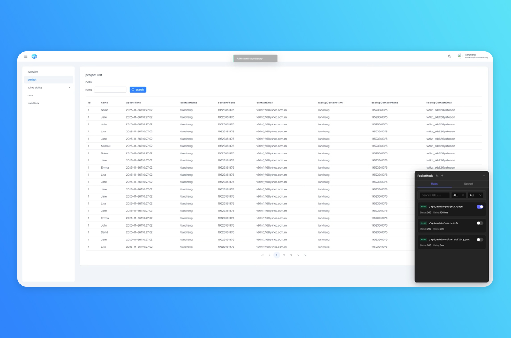The width and height of the screenshot is (511, 338).
Task: Go to last page with double arrow
Action: 306,256
